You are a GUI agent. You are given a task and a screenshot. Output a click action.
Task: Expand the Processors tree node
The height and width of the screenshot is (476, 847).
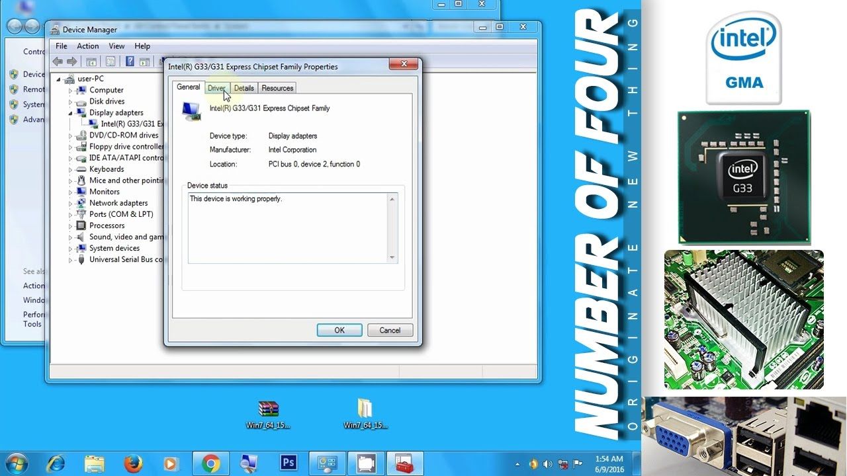[x=71, y=226]
